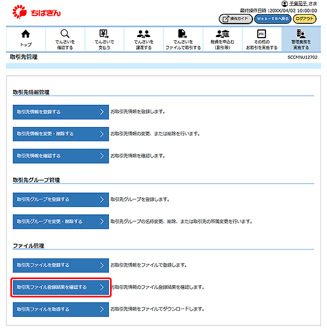Open the でんさいを譲渡する menu label

point(143,45)
